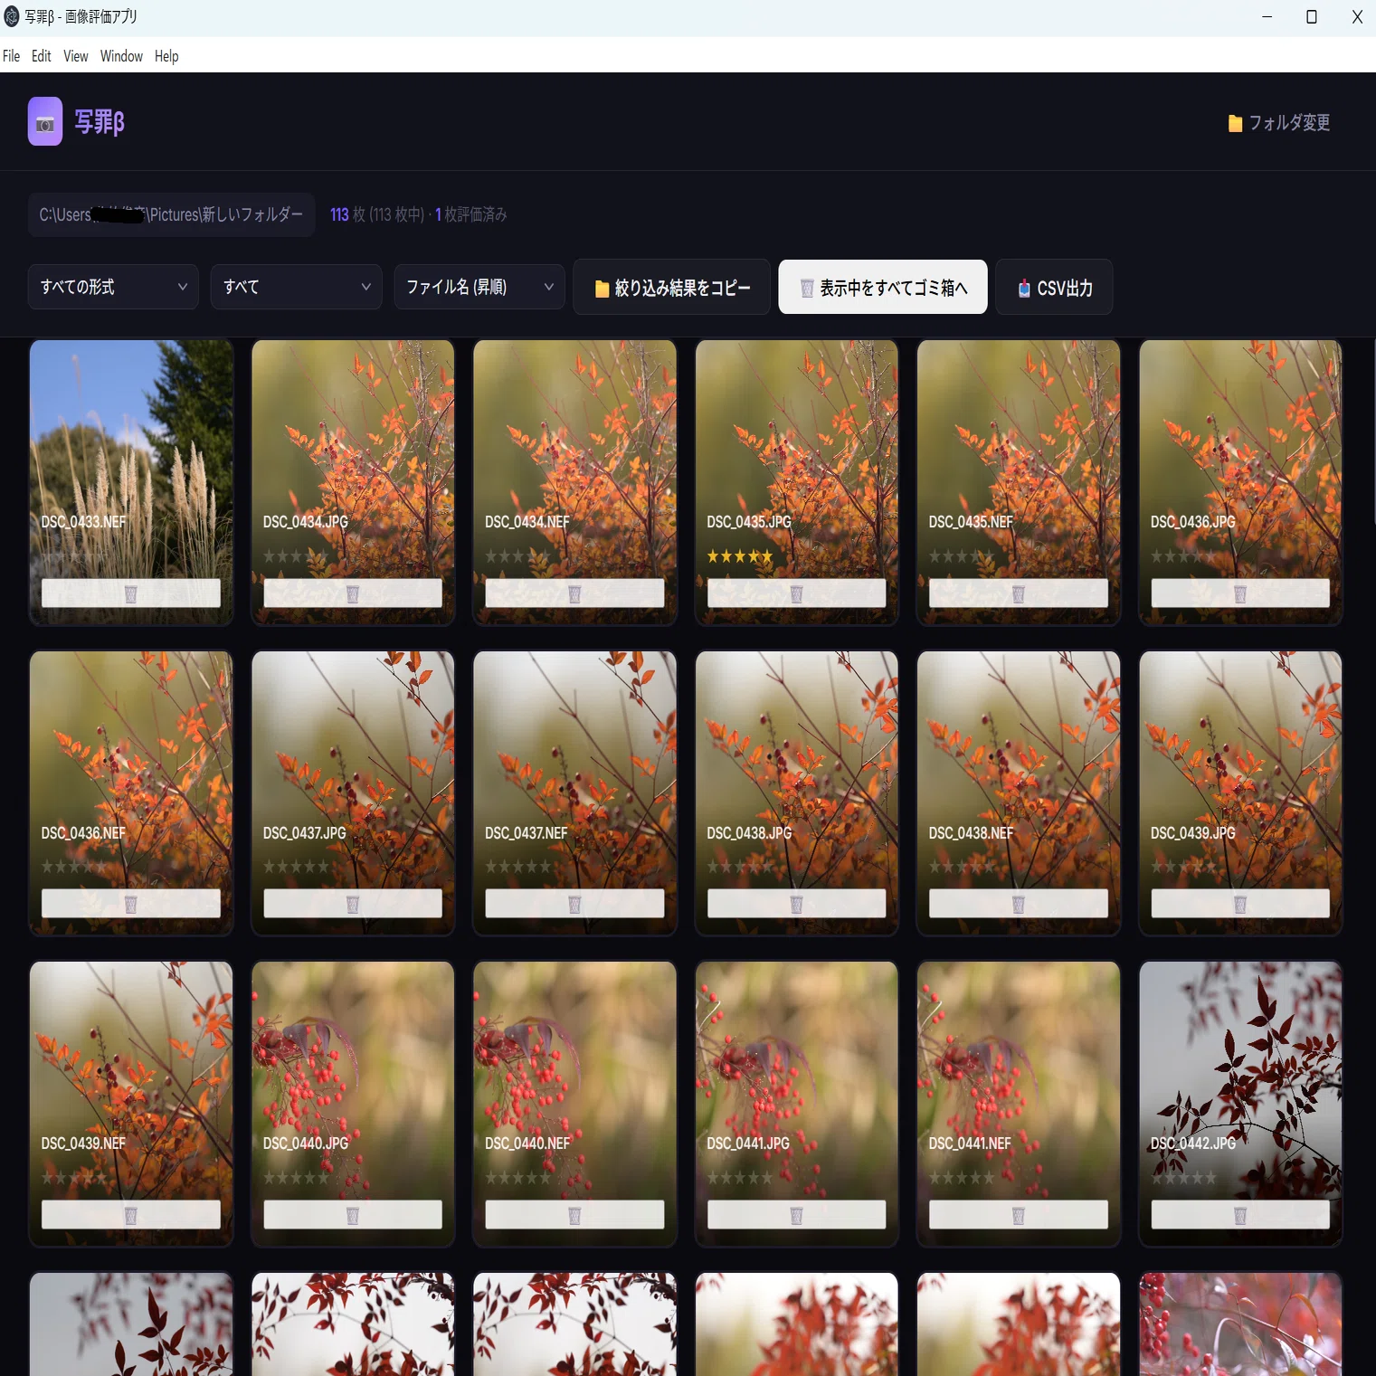Trash the DSC_0441.NEF image
The width and height of the screenshot is (1376, 1376).
1019,1215
